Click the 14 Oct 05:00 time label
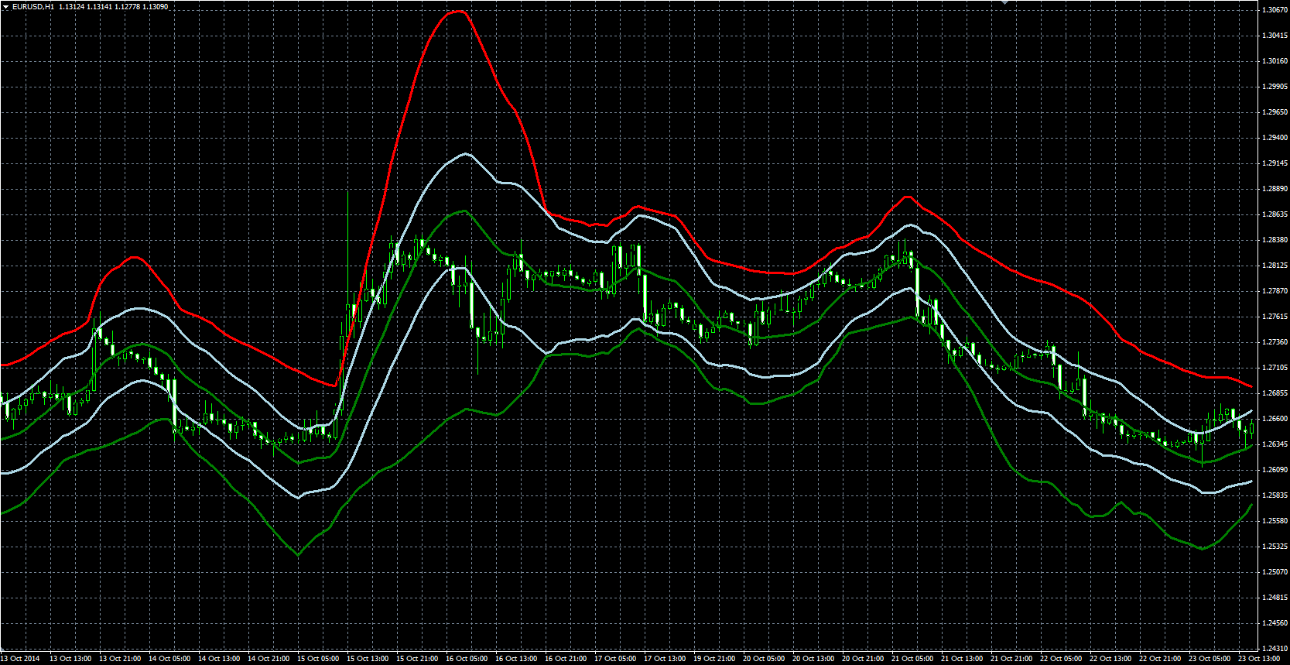This screenshot has width=1290, height=665. pyautogui.click(x=169, y=659)
